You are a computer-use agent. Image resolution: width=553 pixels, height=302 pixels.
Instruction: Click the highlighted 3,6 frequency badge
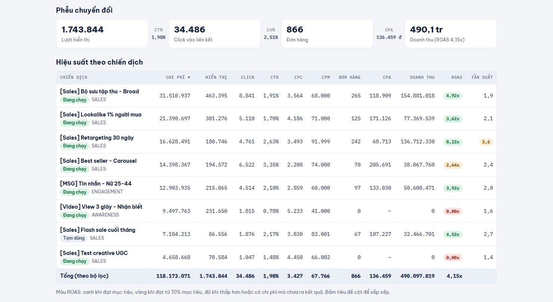[x=486, y=142]
